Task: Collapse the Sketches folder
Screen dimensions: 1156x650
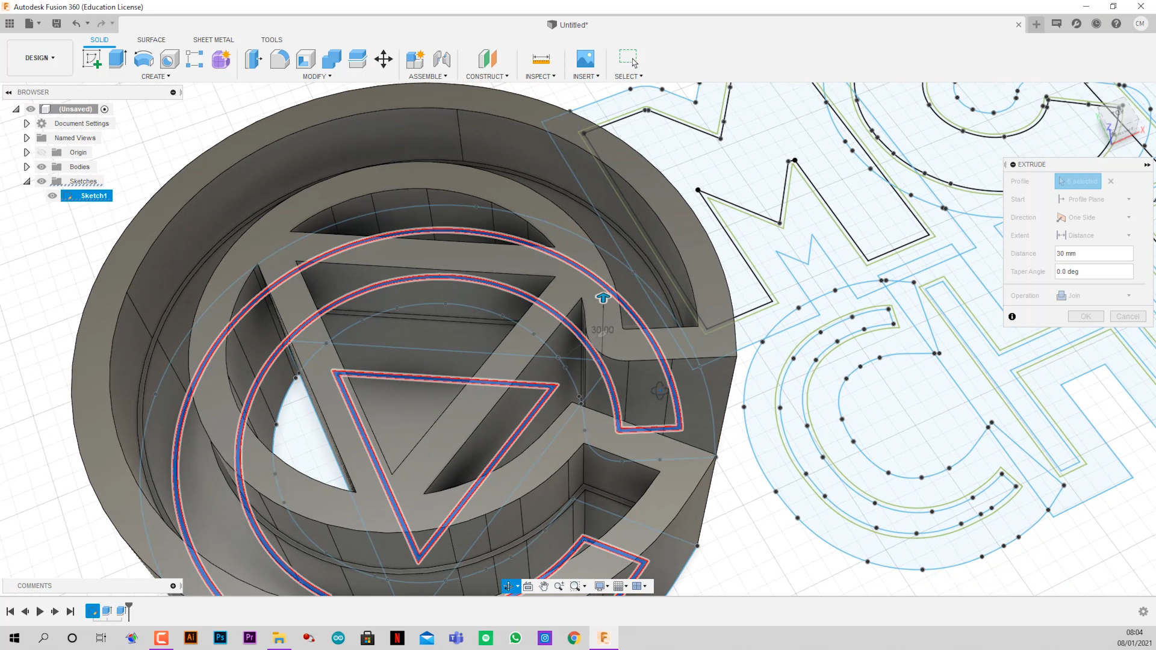Action: tap(26, 181)
